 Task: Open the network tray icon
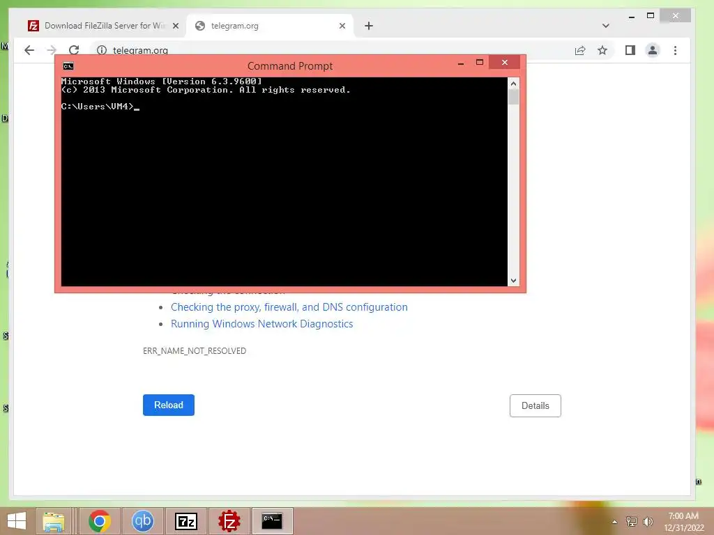(632, 522)
